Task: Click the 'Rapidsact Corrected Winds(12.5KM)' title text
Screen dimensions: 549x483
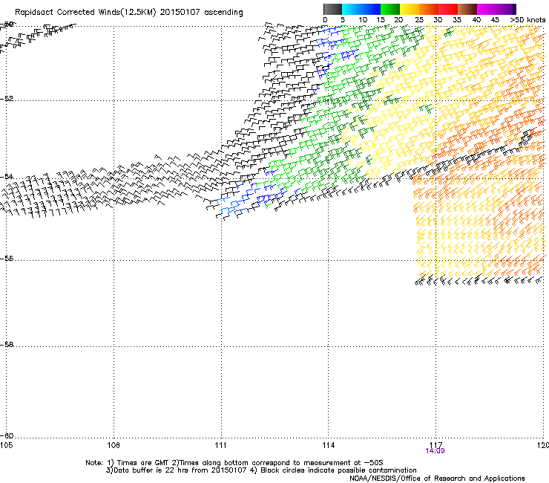Action: (x=85, y=13)
